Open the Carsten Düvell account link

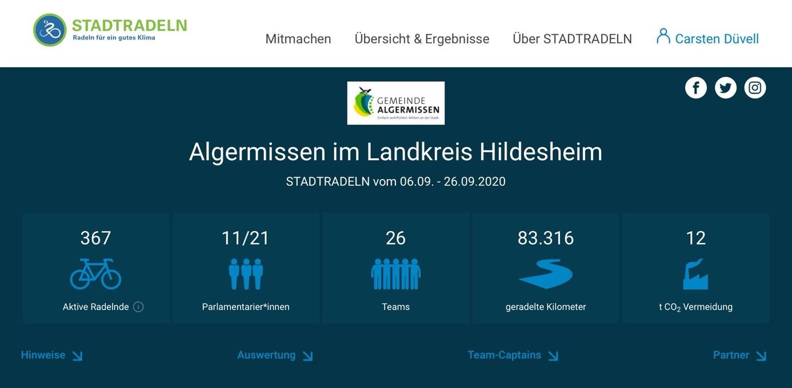point(717,39)
